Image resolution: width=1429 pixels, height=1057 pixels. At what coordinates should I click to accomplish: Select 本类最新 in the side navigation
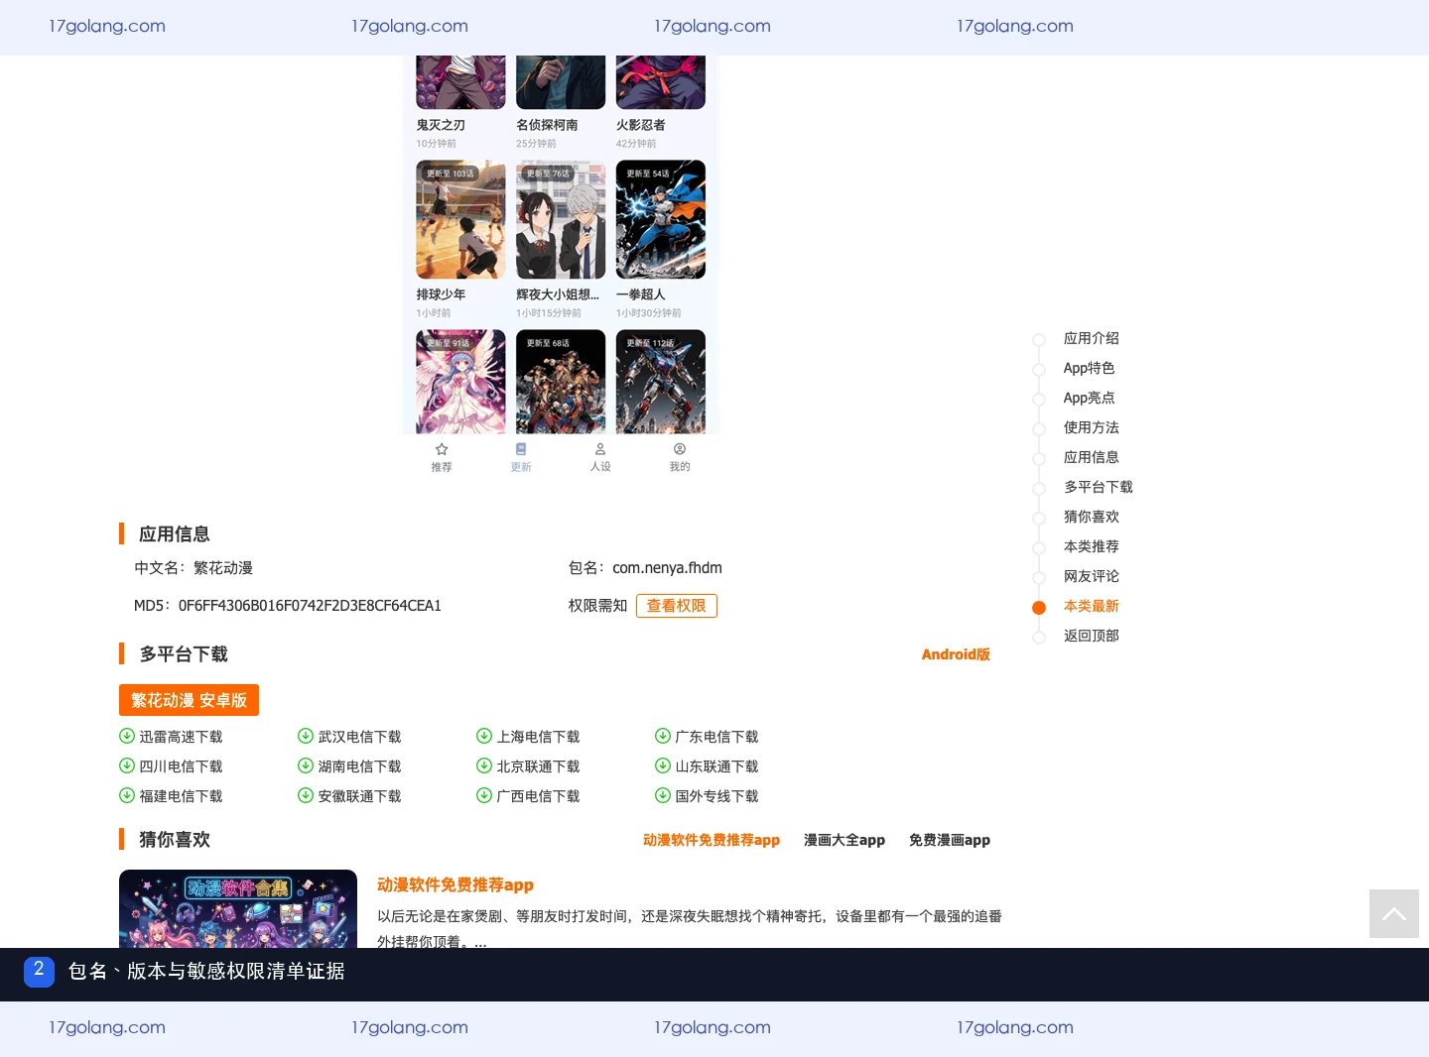(1092, 606)
